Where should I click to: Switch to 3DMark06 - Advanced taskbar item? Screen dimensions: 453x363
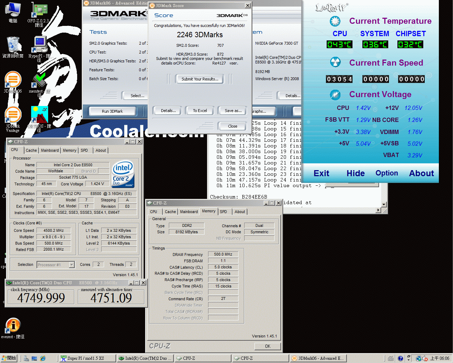[x=318, y=358]
